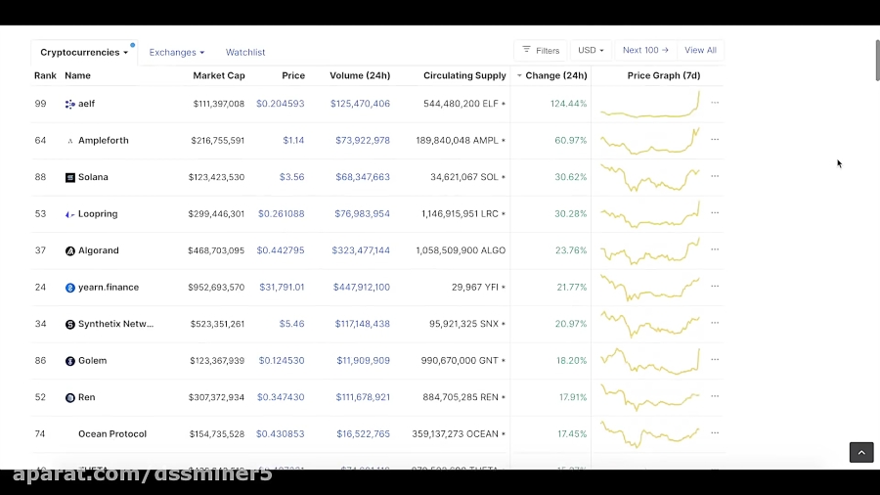The image size is (880, 495).
Task: Sort the table by Rank column
Action: coord(45,75)
